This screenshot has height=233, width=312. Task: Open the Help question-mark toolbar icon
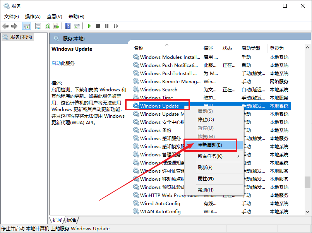point(68,26)
